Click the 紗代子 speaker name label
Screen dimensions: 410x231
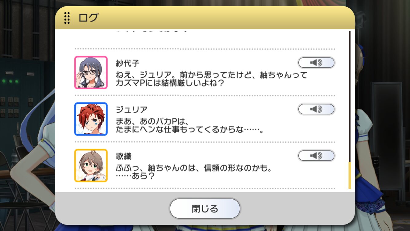128,63
